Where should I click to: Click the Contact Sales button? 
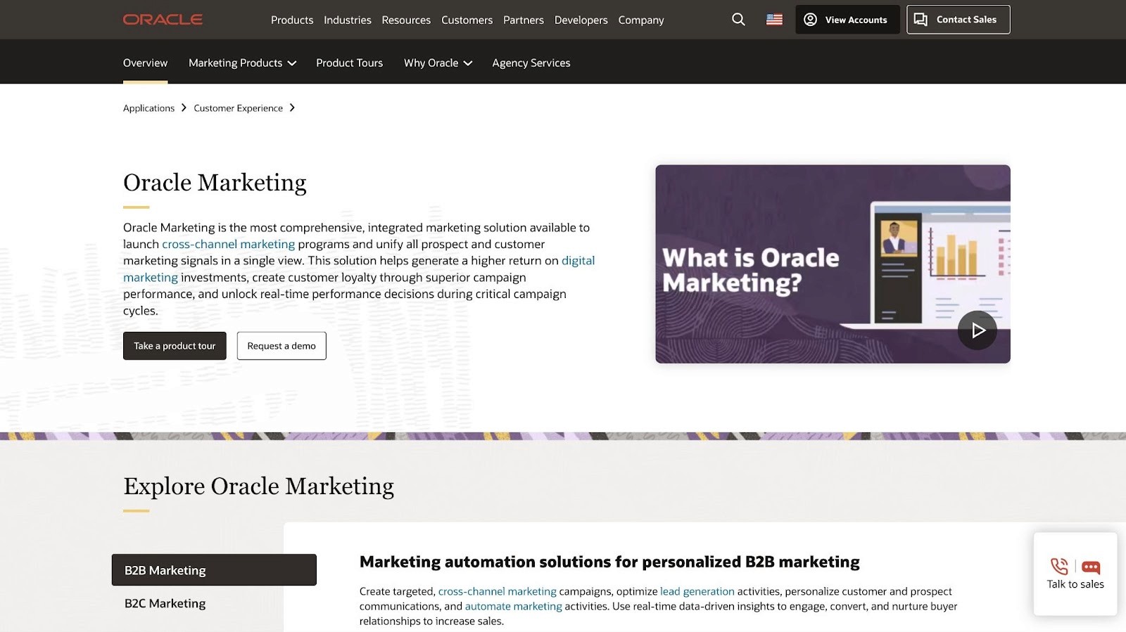[958, 20]
